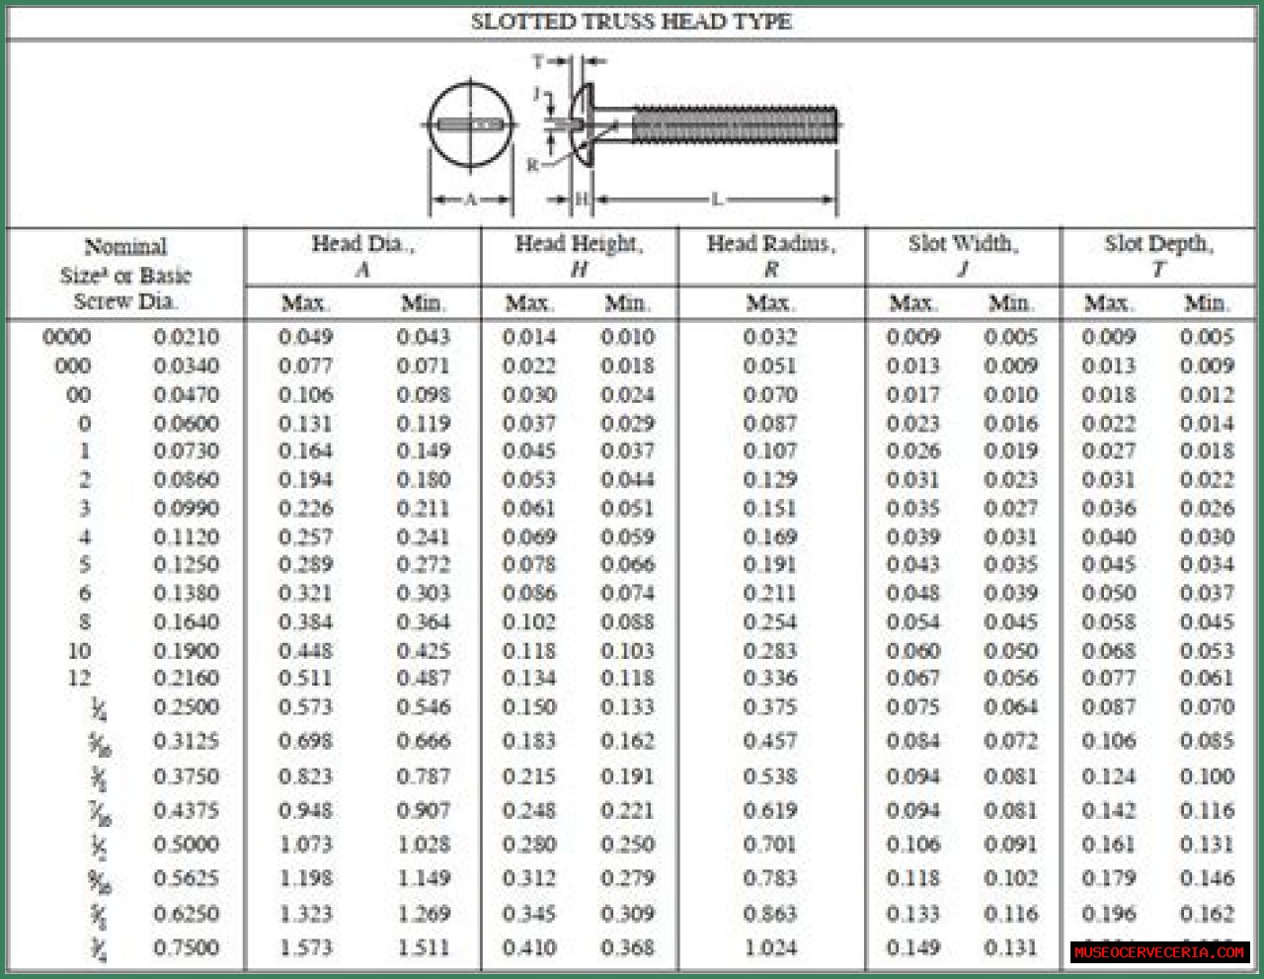1264x979 pixels.
Task: Click the "Max." subheader under Head Radius
Action: (770, 303)
